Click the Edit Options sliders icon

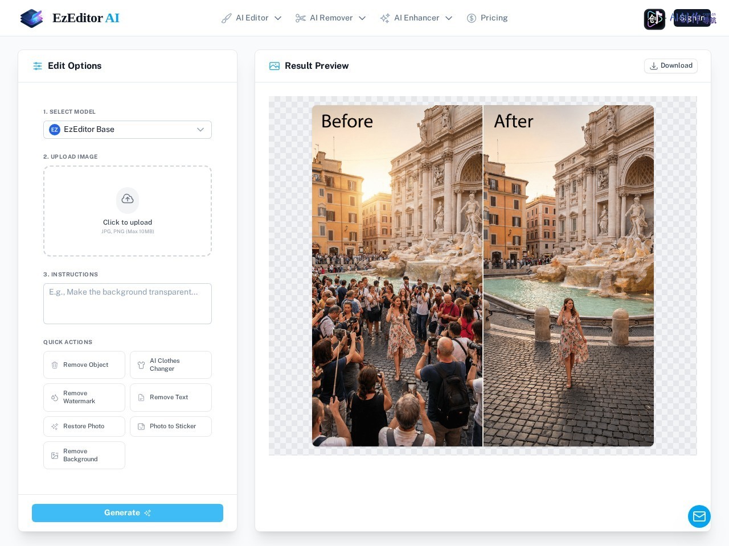coord(38,66)
